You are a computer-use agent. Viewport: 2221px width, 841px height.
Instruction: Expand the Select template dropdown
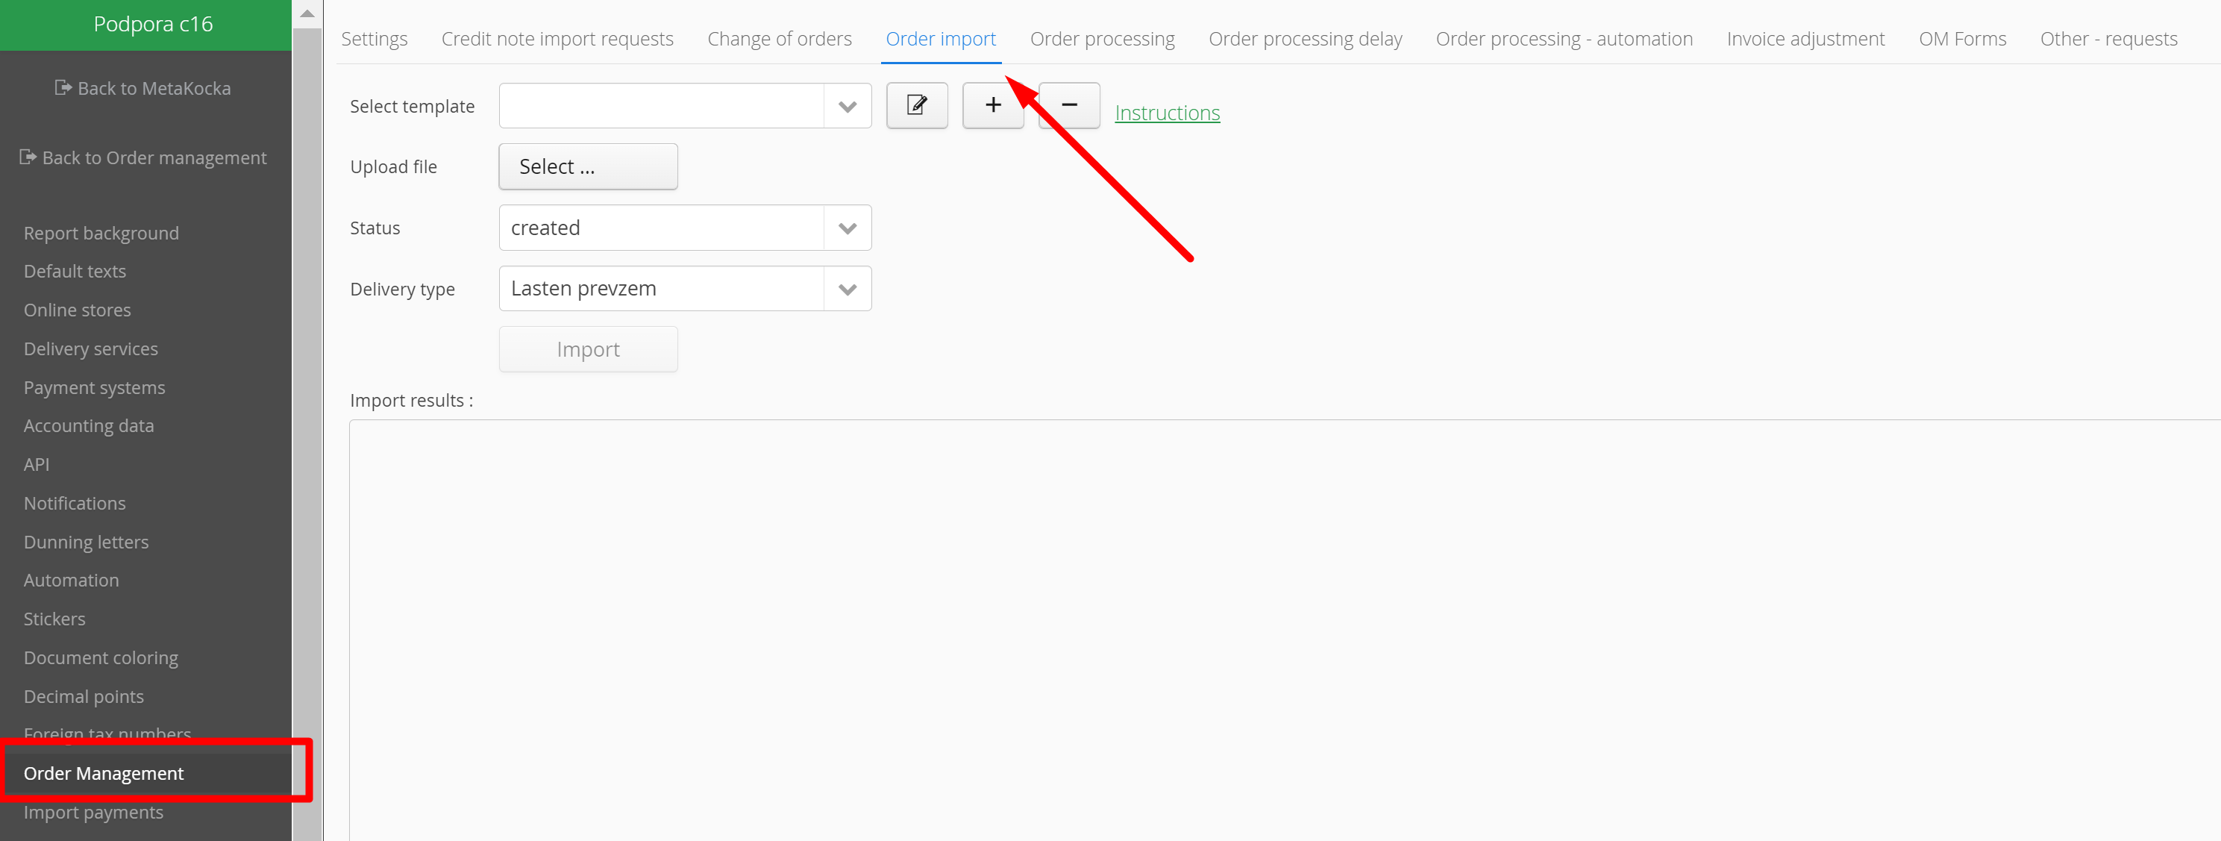847,106
